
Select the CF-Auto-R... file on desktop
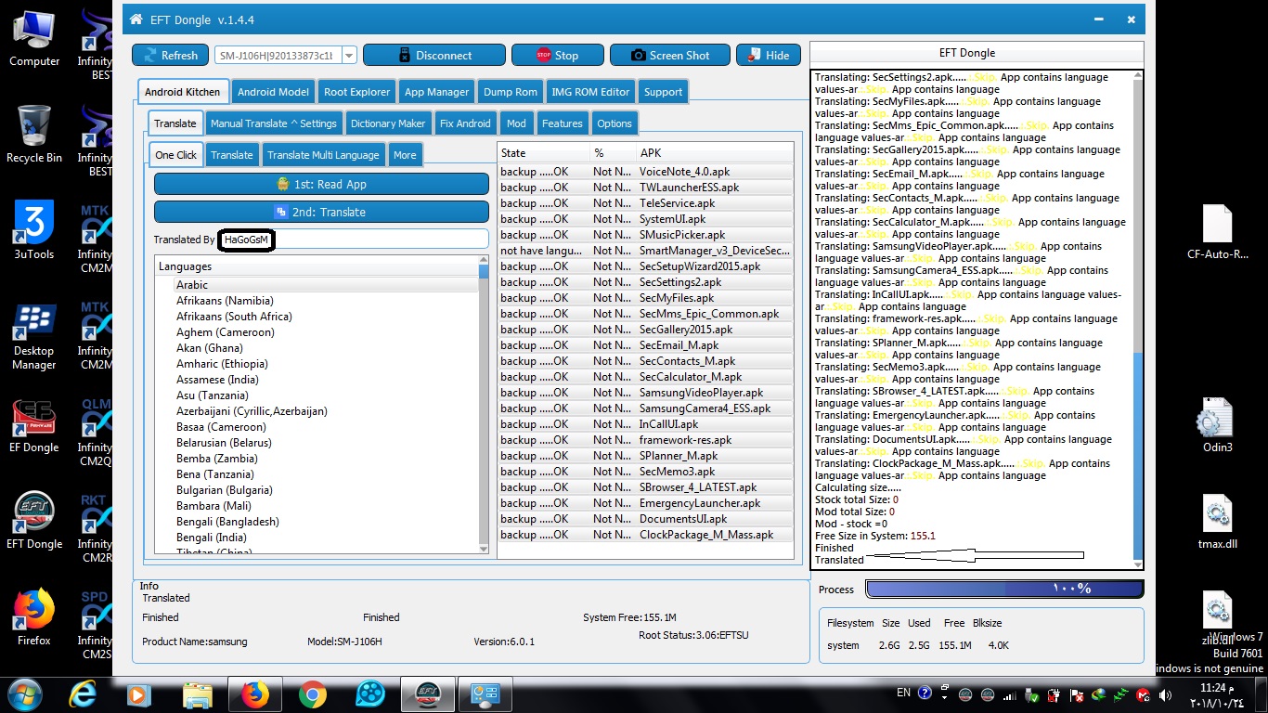[x=1218, y=232]
